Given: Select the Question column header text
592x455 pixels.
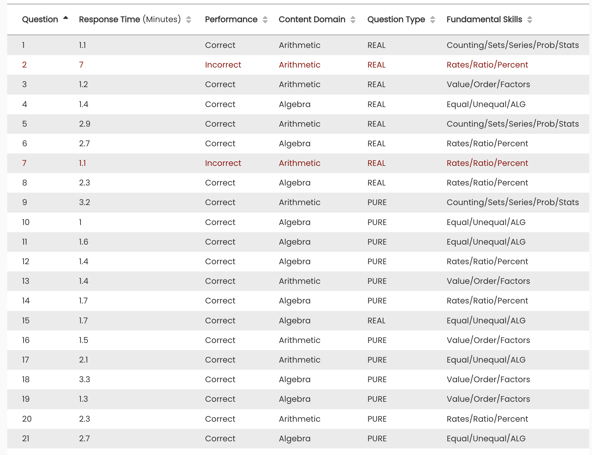Looking at the screenshot, I should tap(40, 20).
